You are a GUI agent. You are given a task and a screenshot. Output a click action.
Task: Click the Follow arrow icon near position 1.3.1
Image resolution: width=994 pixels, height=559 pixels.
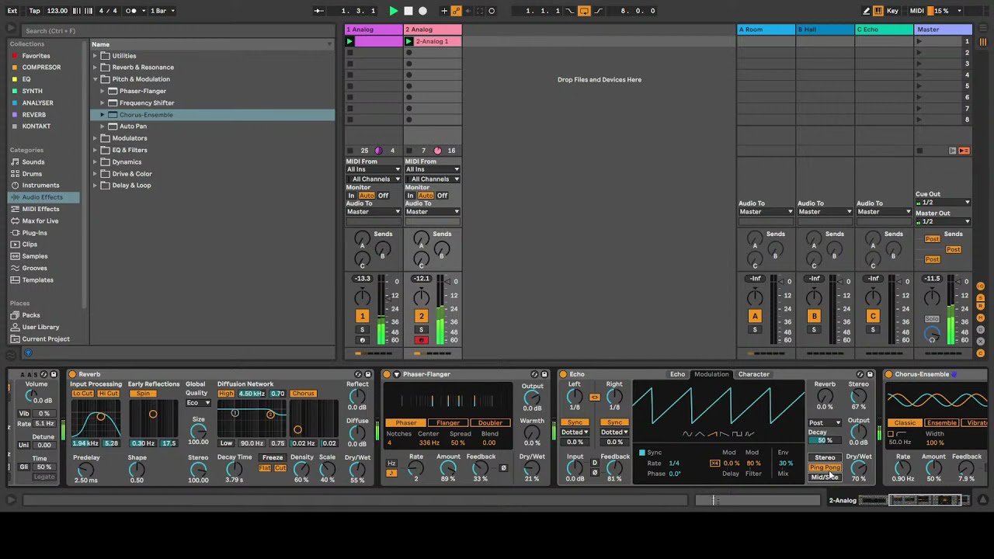click(318, 11)
